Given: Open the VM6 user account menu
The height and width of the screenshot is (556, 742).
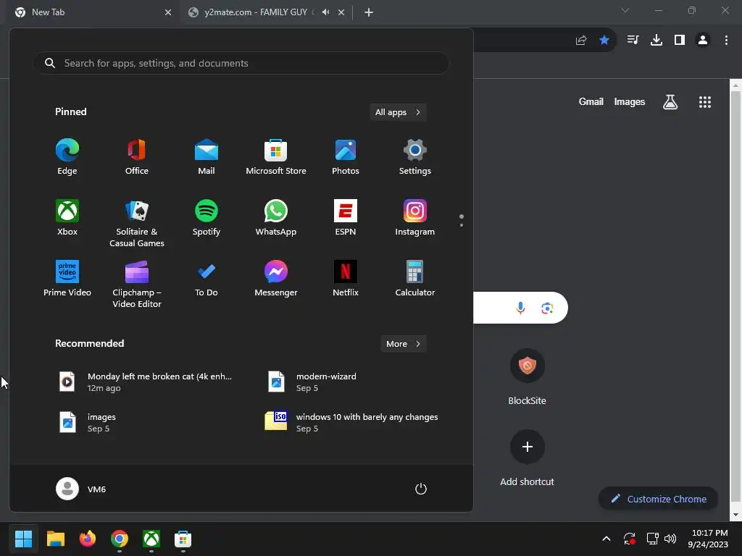Looking at the screenshot, I should [x=81, y=489].
